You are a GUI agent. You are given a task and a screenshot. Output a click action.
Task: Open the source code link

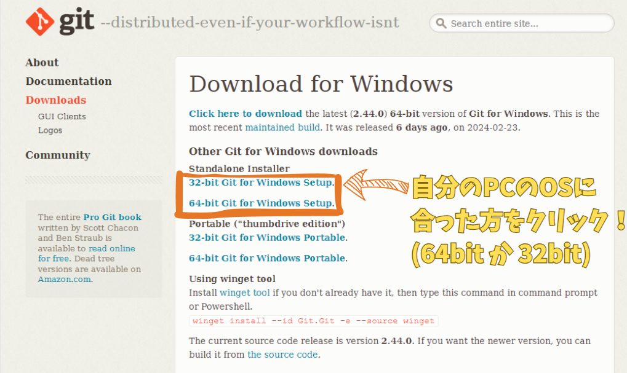pyautogui.click(x=282, y=355)
